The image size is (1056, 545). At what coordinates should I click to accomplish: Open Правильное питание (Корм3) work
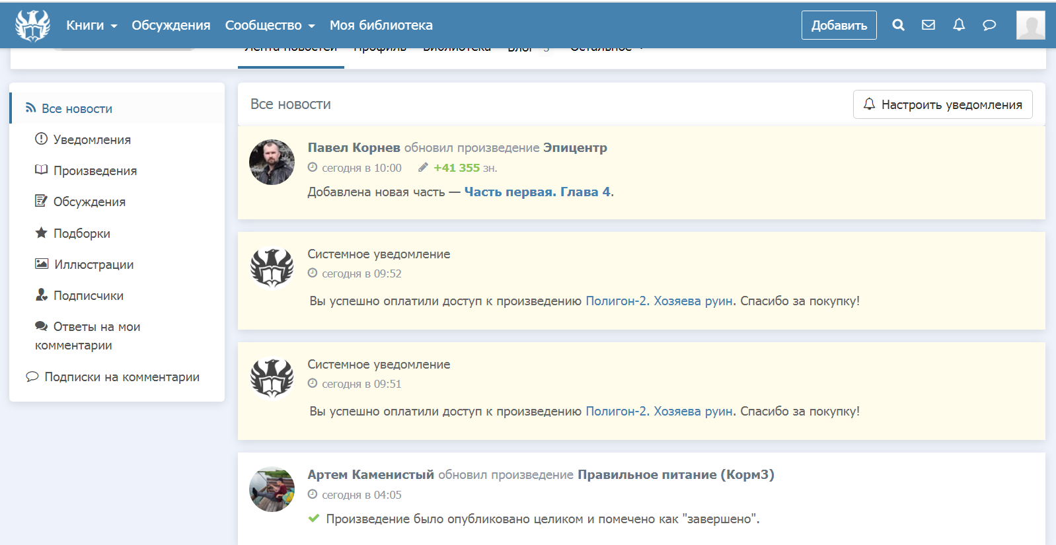[x=675, y=475]
